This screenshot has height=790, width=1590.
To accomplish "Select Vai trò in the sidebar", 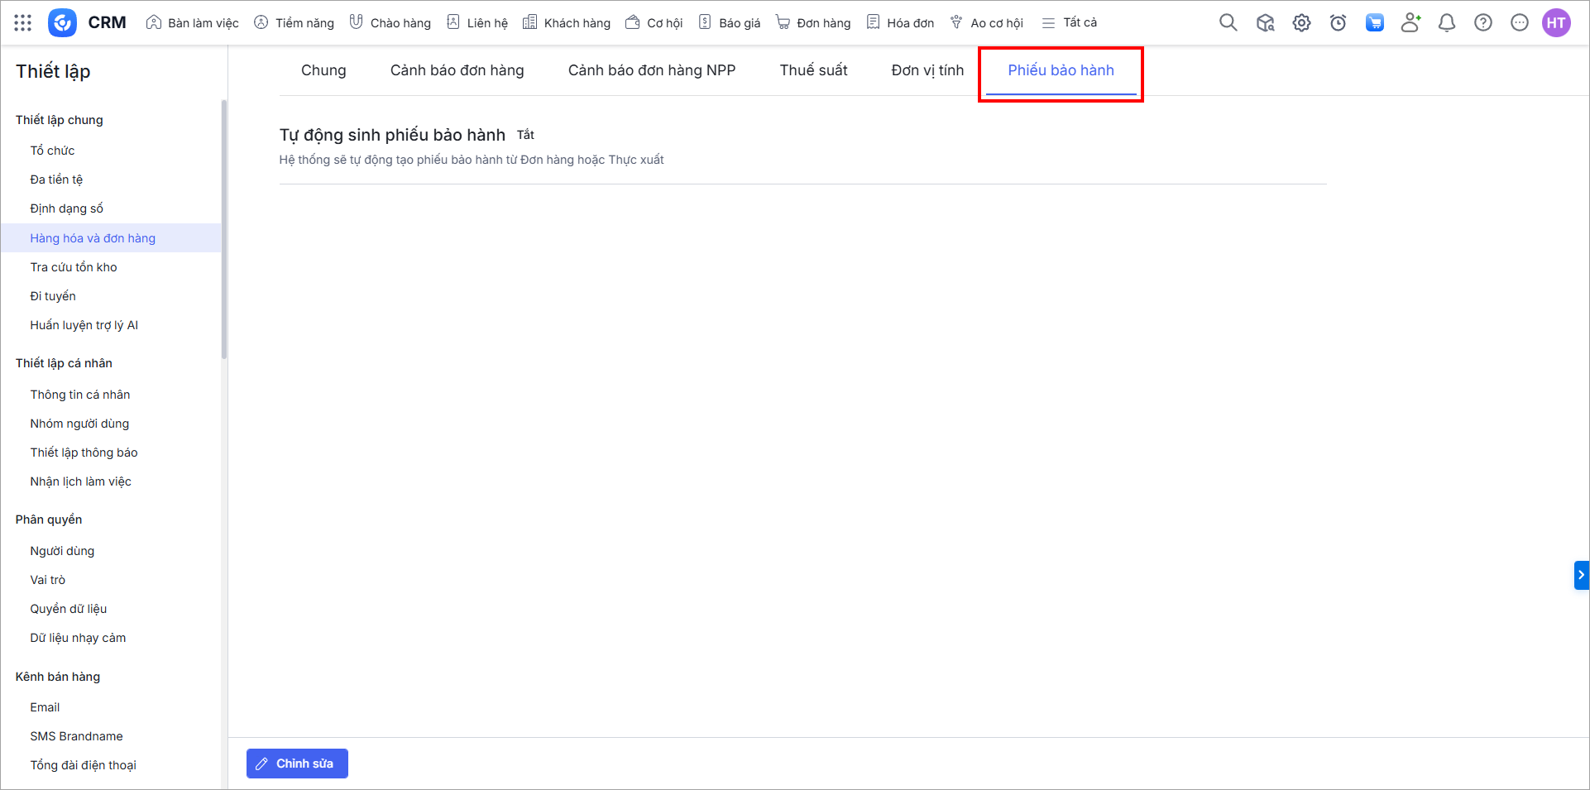I will pyautogui.click(x=48, y=580).
